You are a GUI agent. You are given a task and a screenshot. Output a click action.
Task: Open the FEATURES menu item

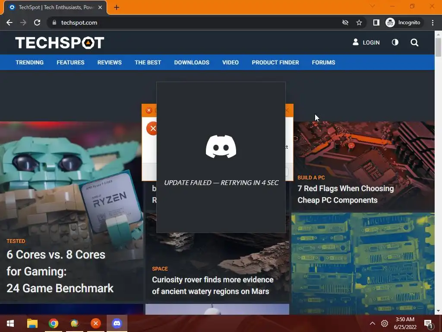point(70,62)
